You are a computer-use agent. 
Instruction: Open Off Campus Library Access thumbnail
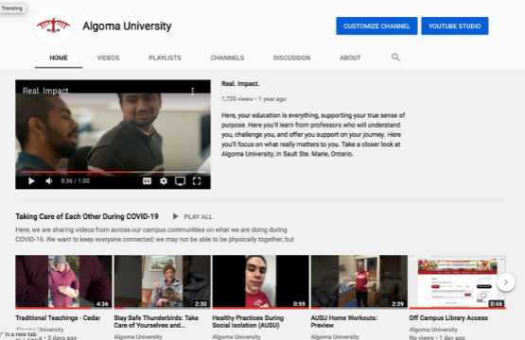[458, 281]
